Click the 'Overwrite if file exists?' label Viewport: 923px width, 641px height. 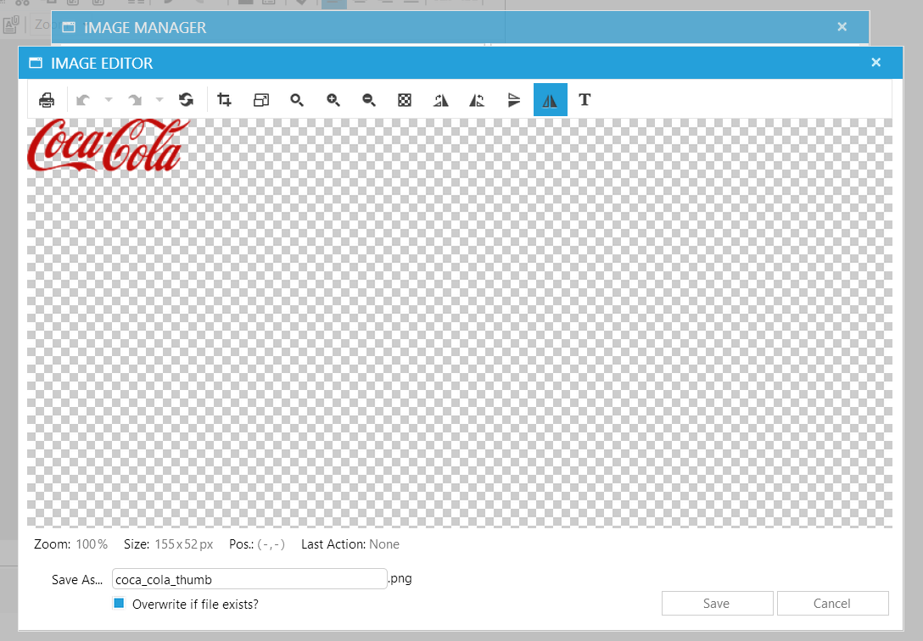(195, 605)
